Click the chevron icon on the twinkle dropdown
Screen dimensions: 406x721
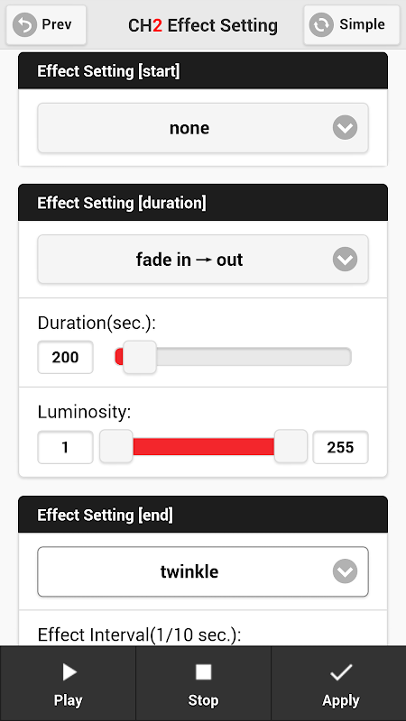click(x=346, y=571)
